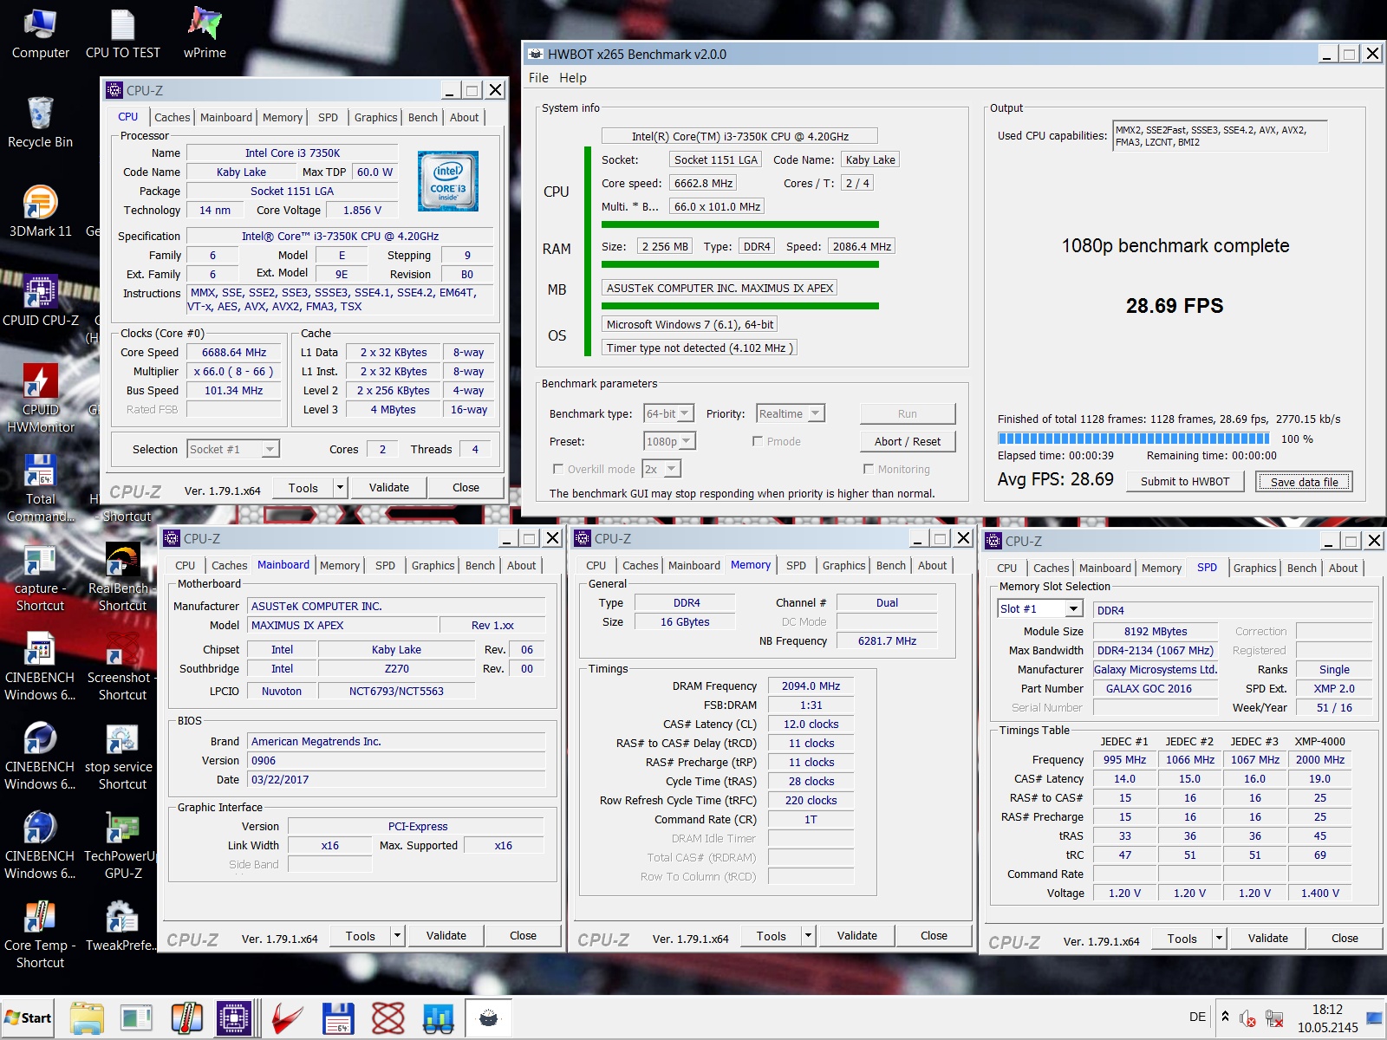Click the speaker volume tray icon

click(x=1247, y=1018)
